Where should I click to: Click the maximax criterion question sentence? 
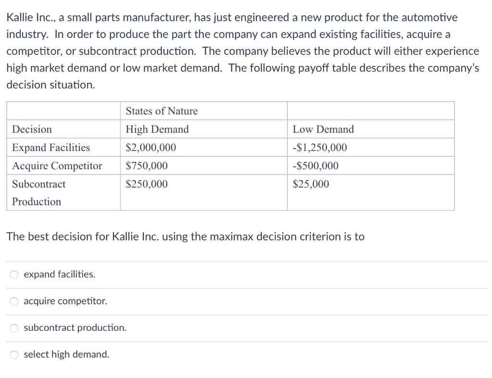[x=185, y=236]
